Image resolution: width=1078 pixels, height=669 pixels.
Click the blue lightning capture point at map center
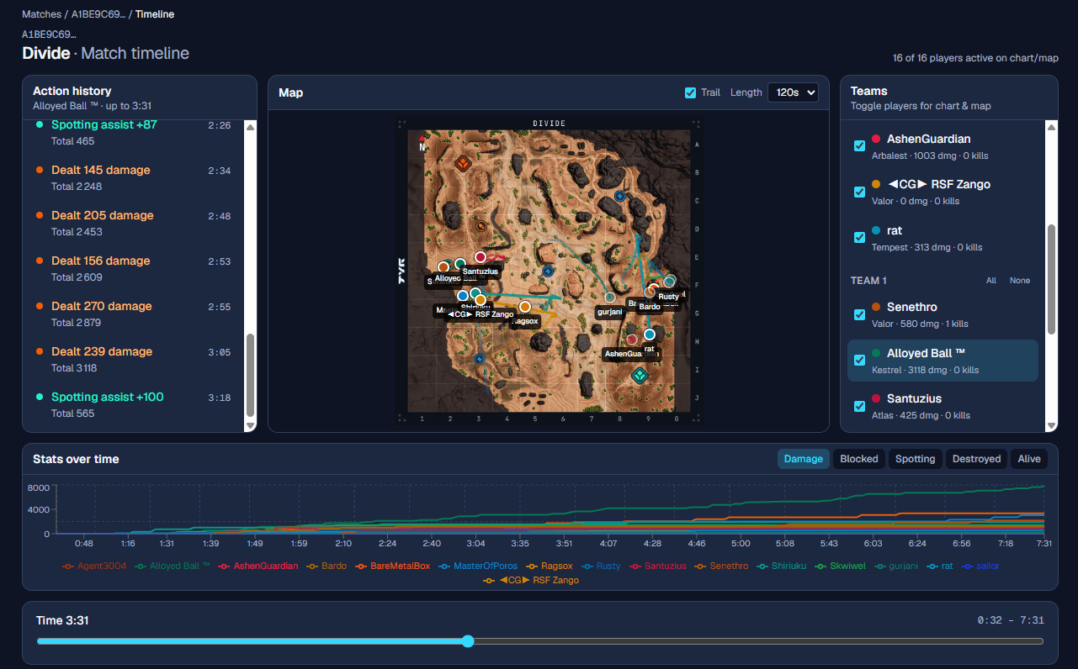548,271
